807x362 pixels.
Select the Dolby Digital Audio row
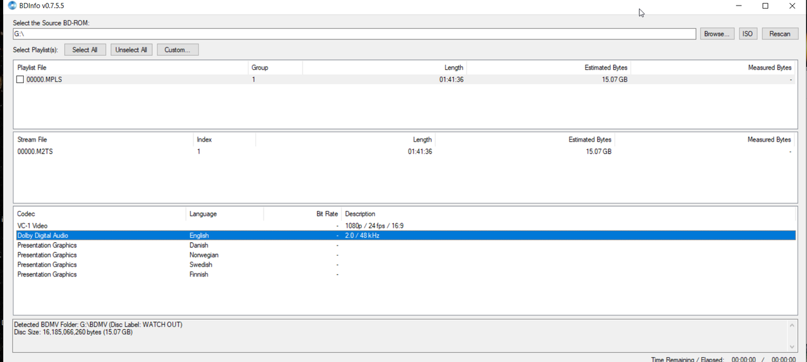coord(405,235)
